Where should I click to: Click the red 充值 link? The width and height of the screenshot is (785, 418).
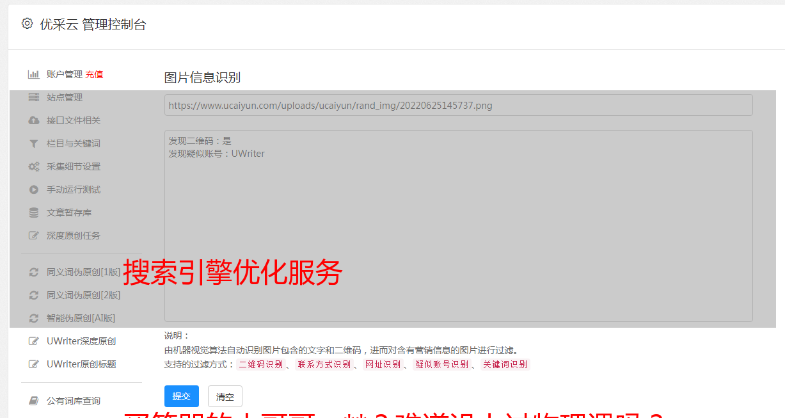tap(94, 74)
